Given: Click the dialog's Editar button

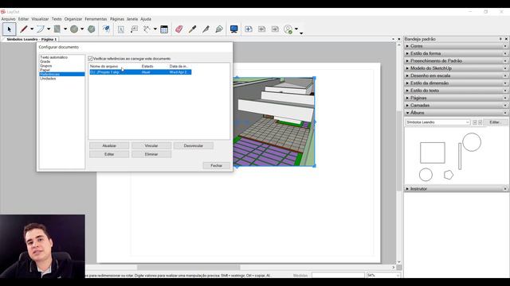Looking at the screenshot, I should pos(109,154).
